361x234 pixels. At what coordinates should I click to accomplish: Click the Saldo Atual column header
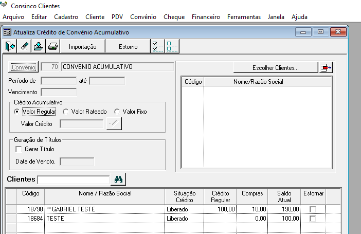(x=284, y=196)
